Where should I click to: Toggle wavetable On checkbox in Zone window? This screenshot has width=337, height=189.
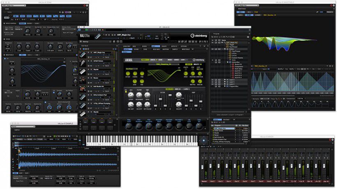coord(5,58)
